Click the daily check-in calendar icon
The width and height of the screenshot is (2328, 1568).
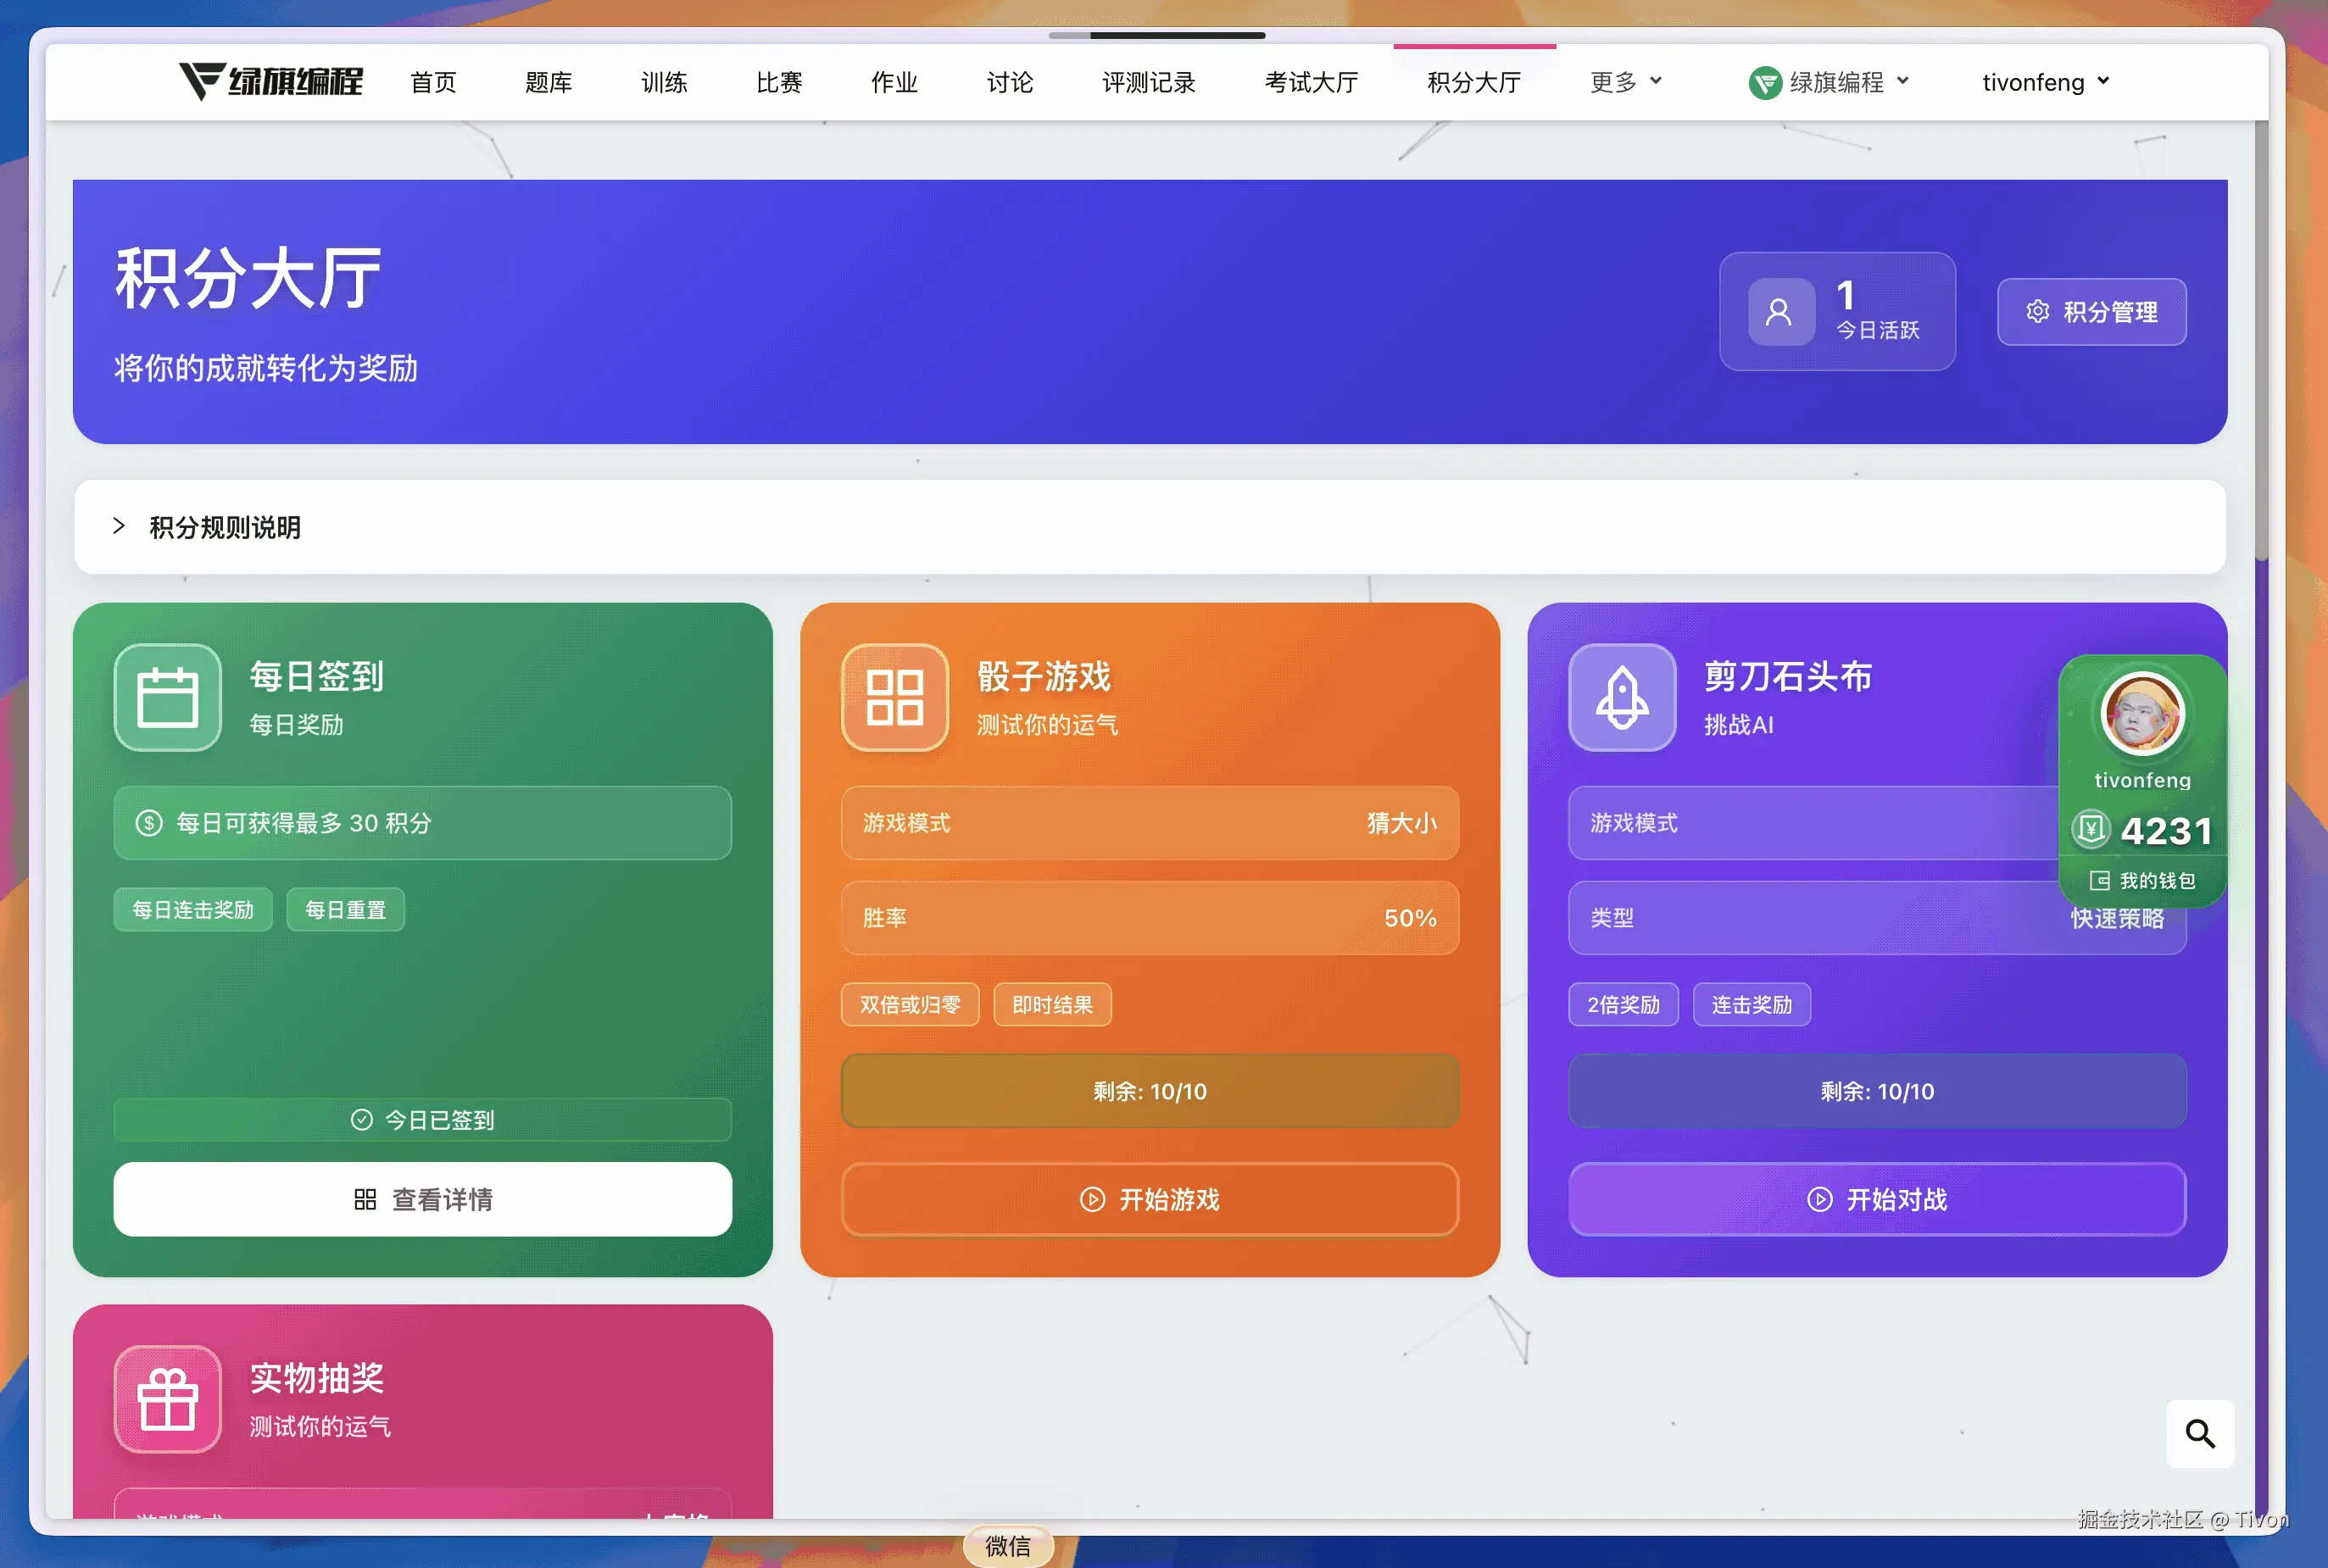(x=167, y=697)
